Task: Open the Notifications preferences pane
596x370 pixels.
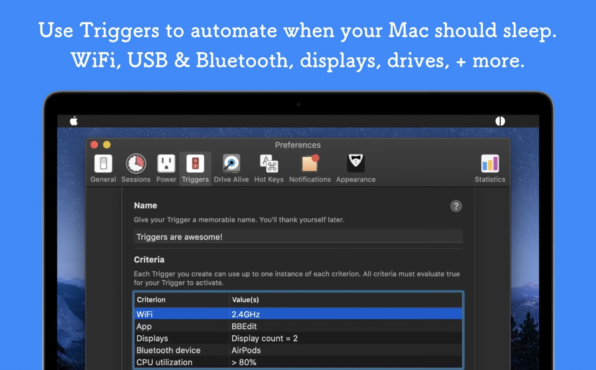Action: point(309,168)
